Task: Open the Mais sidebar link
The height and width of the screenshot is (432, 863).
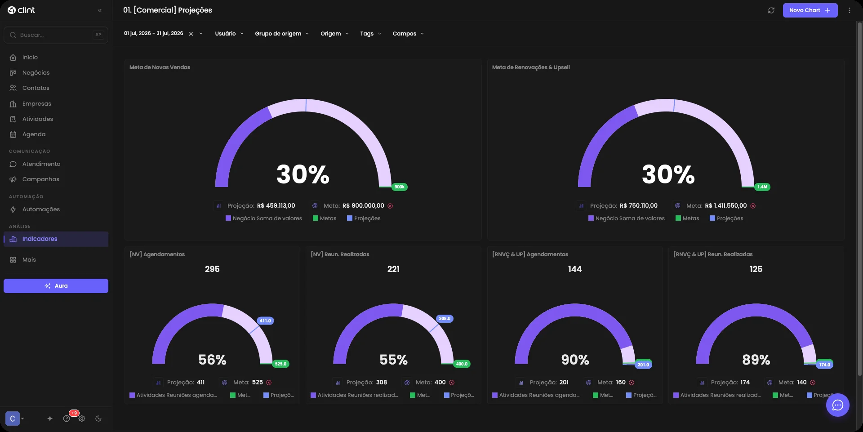Action: point(56,260)
